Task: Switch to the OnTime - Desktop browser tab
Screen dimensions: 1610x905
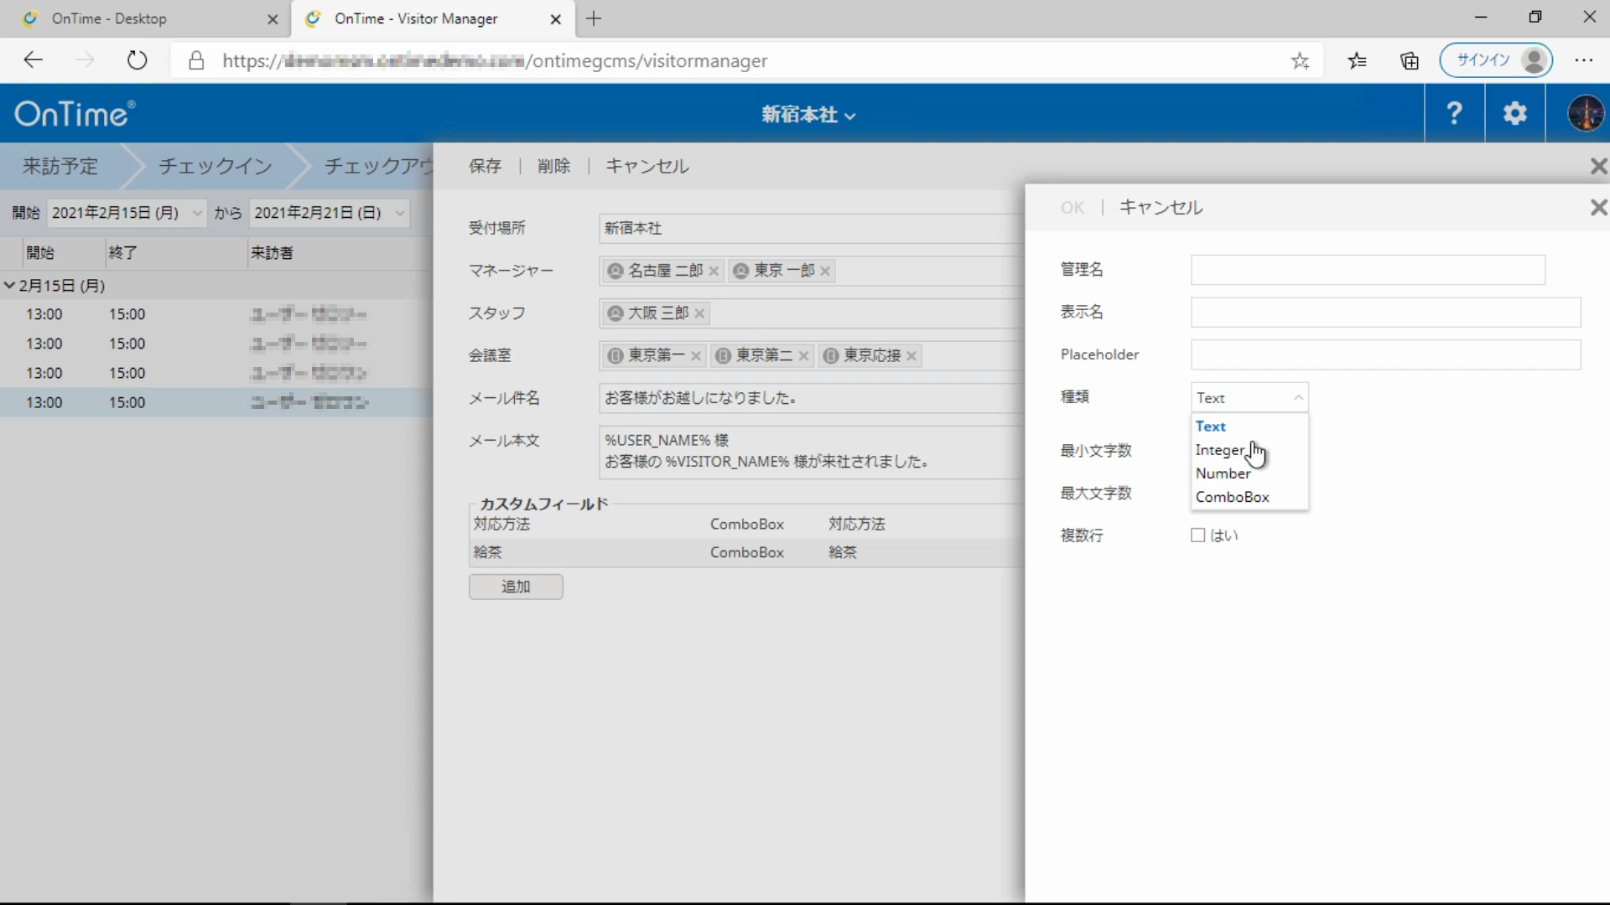Action: click(109, 18)
